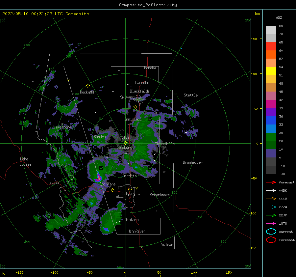Click the magenta storm core near Cochrane
Image resolution: width=296 pixels, height=277 pixels.
point(98,178)
